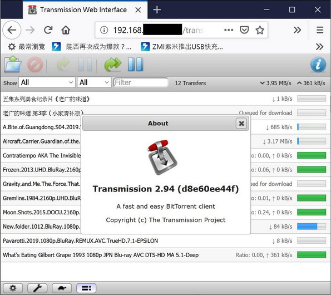Reload the Transmission page
Screen dimensions: 331x295
pos(48,30)
